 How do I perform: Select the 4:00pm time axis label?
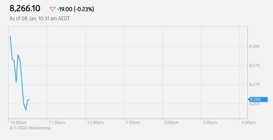tap(248, 123)
